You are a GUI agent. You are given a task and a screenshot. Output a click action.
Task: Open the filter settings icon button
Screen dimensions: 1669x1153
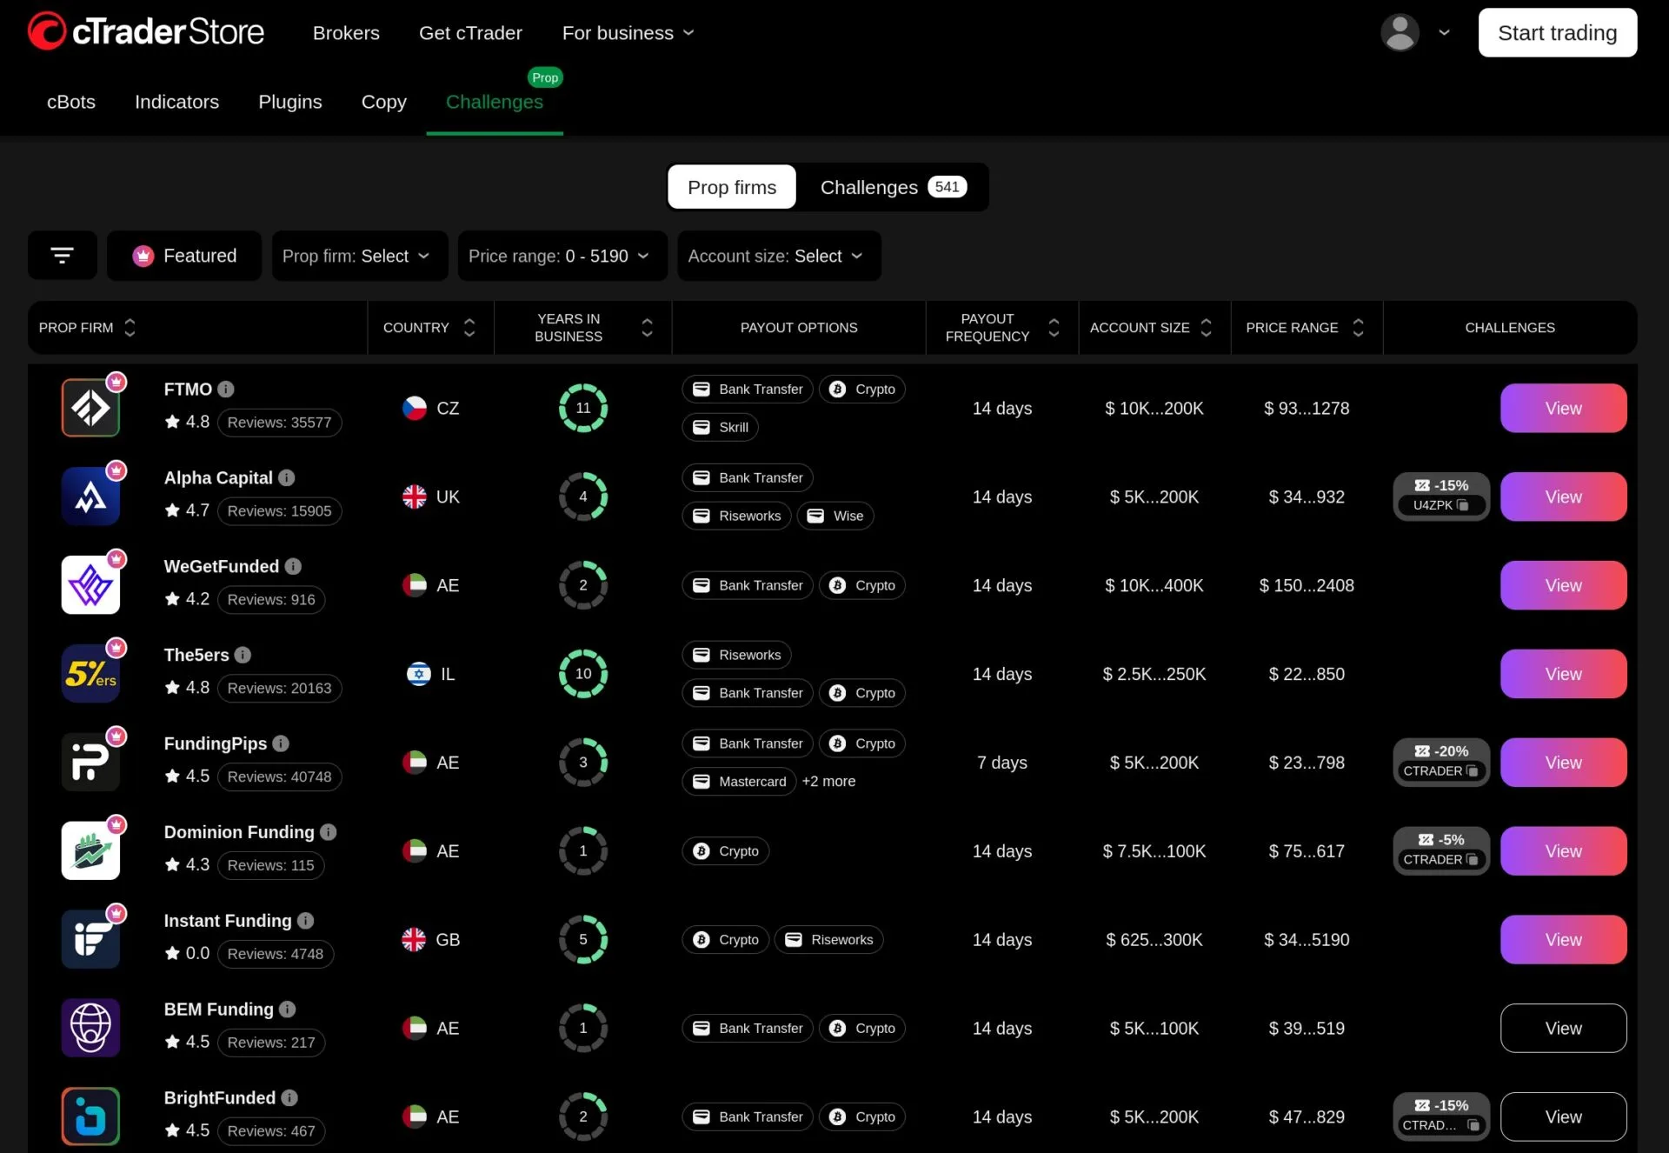pyautogui.click(x=62, y=256)
